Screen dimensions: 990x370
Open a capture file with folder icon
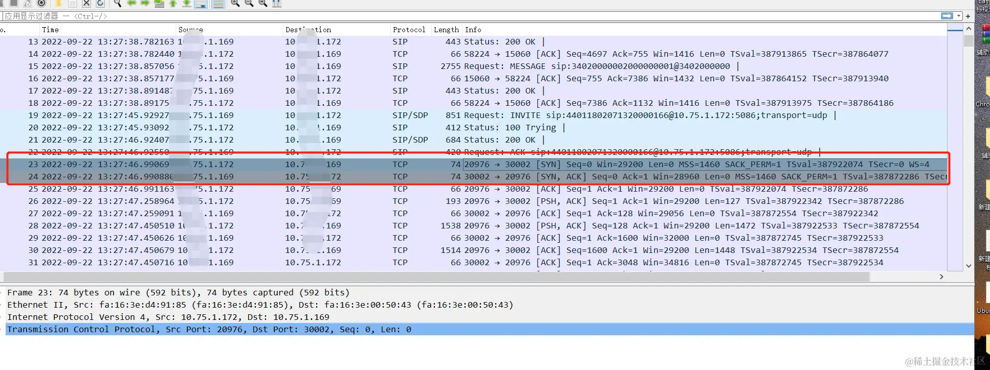click(x=59, y=3)
